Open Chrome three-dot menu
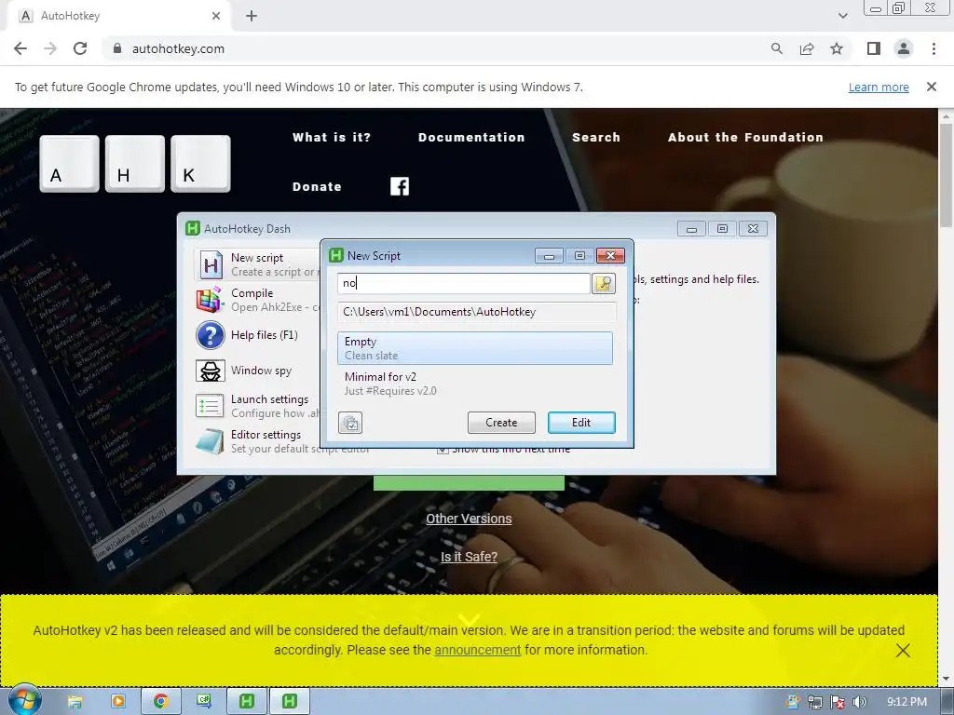Screen dimensions: 954x715 click(x=934, y=48)
